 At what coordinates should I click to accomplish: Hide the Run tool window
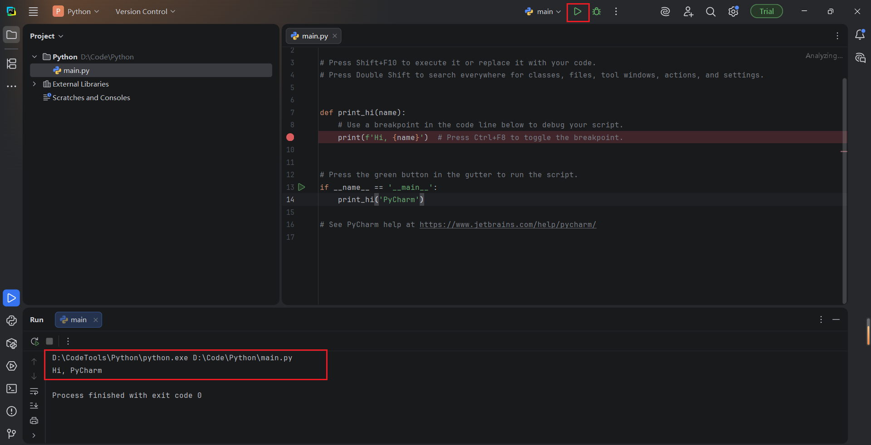pos(836,320)
